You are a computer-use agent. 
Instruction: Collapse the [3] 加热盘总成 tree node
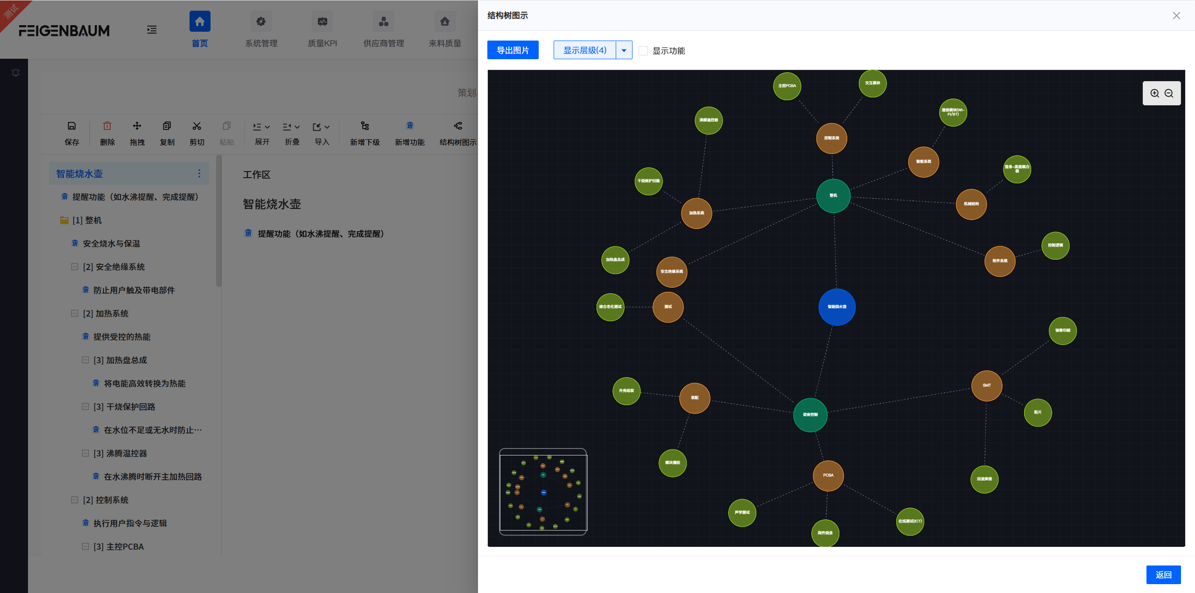point(85,360)
